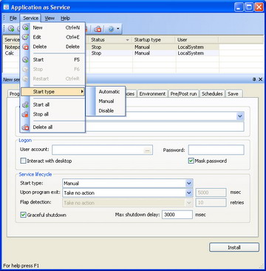Viewport: 266px width, 271px height.
Task: Select Start (F5) in the Service menu
Action: (52, 59)
